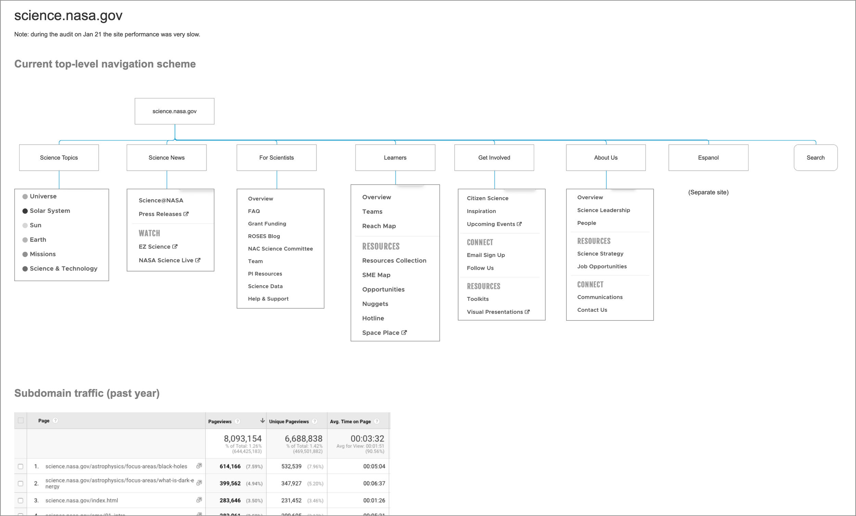Image resolution: width=856 pixels, height=516 pixels.
Task: Check the checkbox for black-holes row
Action: (x=21, y=466)
